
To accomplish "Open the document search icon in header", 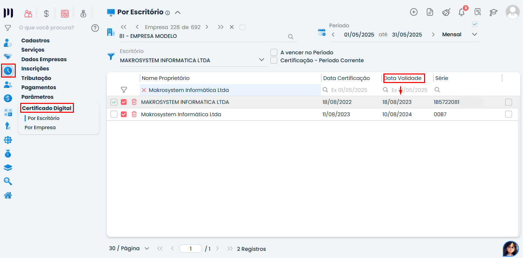I will click(478, 12).
